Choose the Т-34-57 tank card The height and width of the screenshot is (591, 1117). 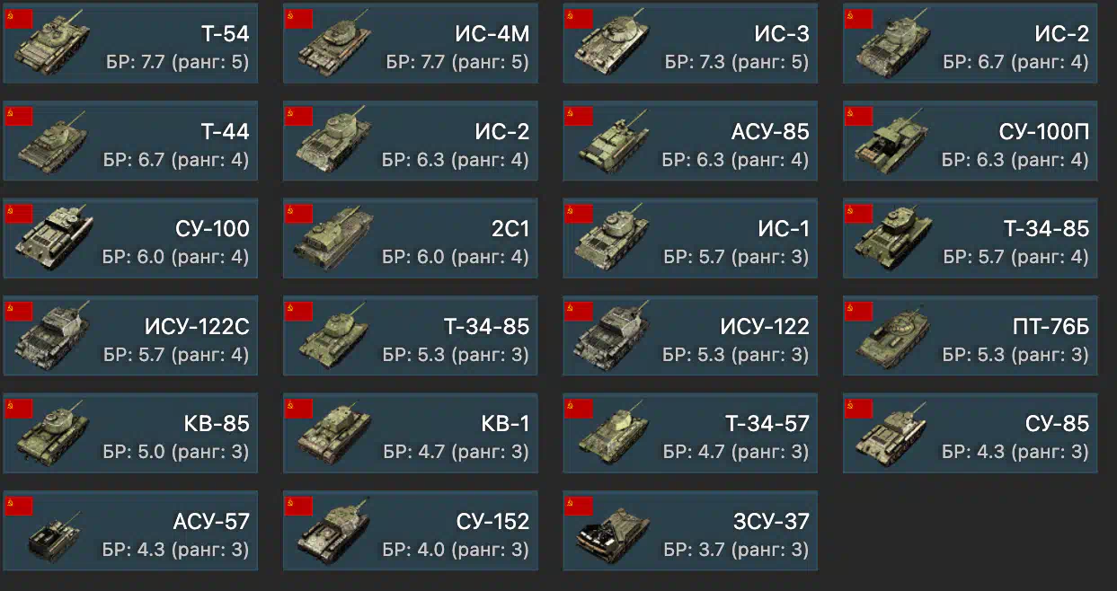[x=690, y=433]
